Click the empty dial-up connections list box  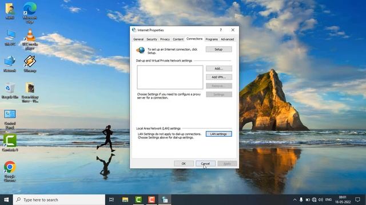pos(170,77)
